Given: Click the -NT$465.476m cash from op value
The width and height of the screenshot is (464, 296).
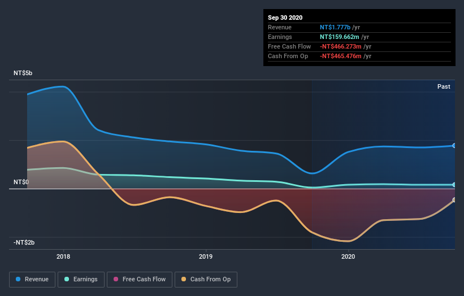Looking at the screenshot, I should tap(341, 56).
